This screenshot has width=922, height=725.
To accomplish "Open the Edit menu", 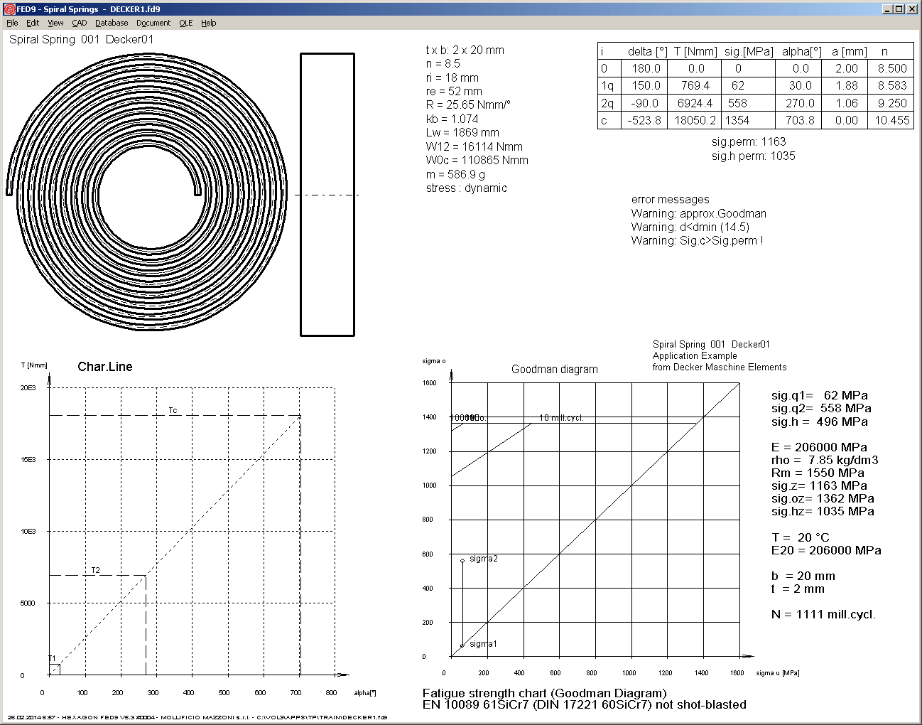I will [x=33, y=23].
